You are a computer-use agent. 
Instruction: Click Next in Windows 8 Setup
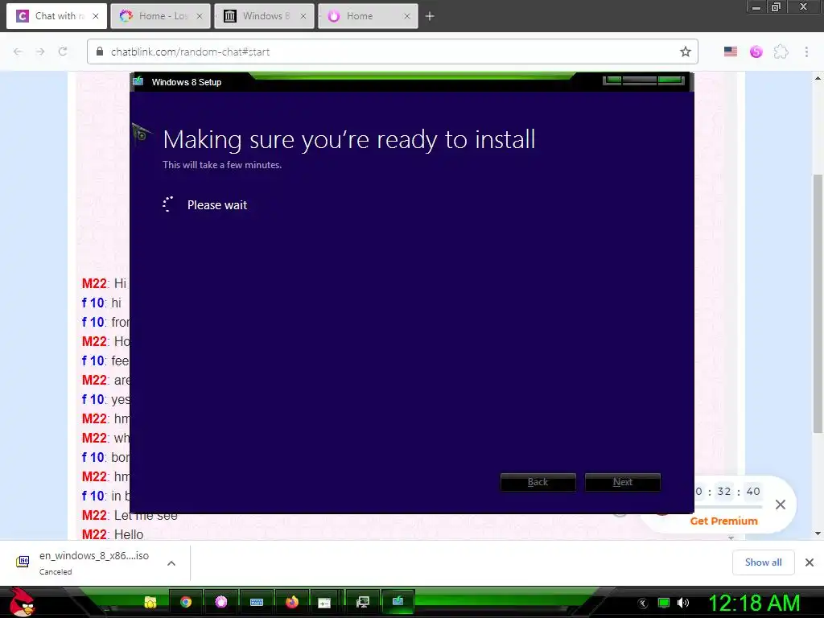[x=622, y=483]
